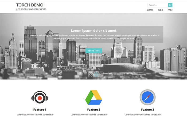Click the TORCH DEMO site title
187x116 pixels.
tap(30, 5)
